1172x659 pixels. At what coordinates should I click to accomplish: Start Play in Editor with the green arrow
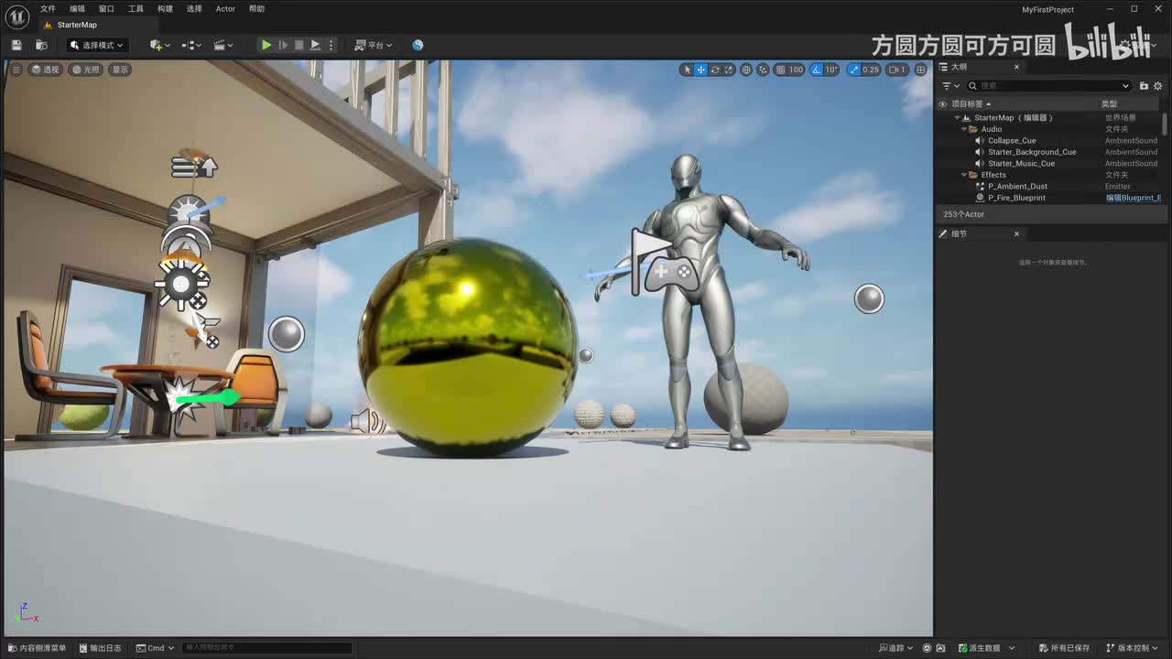coord(266,45)
